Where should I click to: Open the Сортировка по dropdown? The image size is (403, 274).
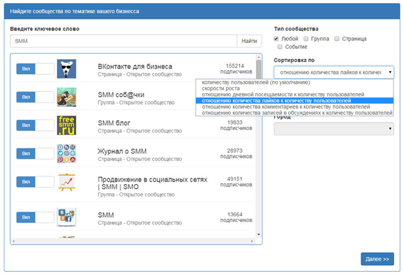(334, 73)
